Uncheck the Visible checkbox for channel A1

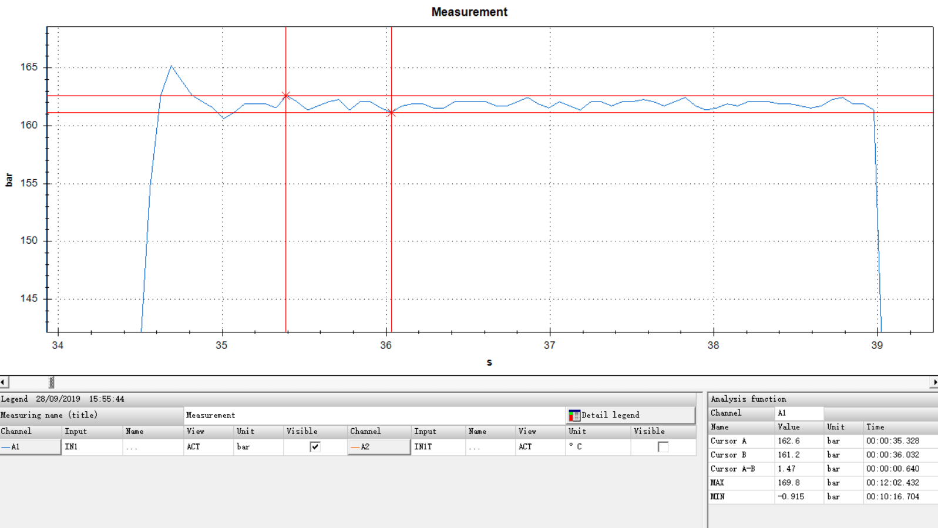(x=315, y=447)
